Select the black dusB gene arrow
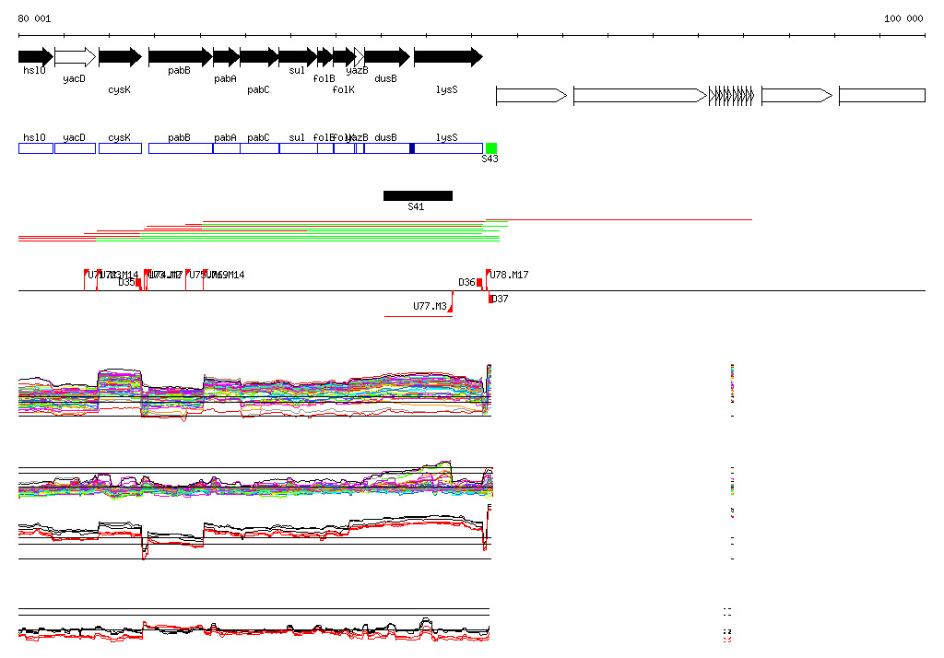This screenshot has height=658, width=944. pyautogui.click(x=387, y=57)
